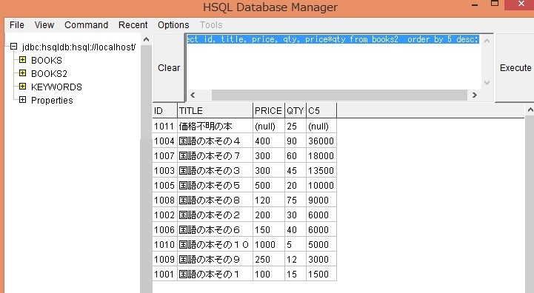
Task: Expand the KEYWORDS table node
Action: click(x=22, y=87)
